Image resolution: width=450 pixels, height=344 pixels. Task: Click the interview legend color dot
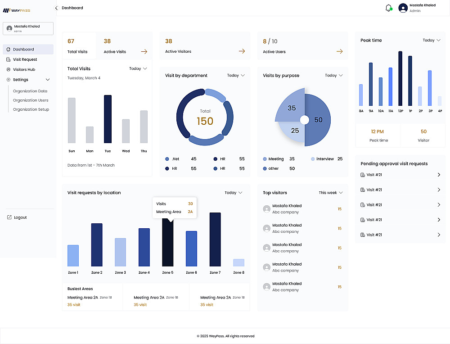(313, 159)
